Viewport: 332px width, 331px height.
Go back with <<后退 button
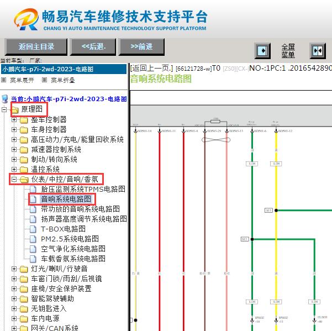(93, 47)
